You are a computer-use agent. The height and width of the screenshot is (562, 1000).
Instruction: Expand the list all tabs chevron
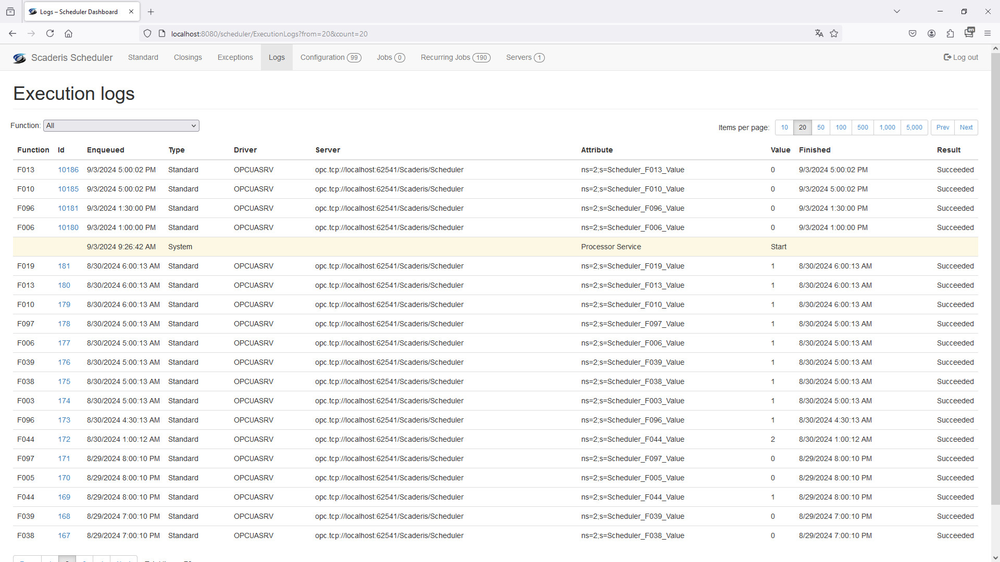(896, 11)
